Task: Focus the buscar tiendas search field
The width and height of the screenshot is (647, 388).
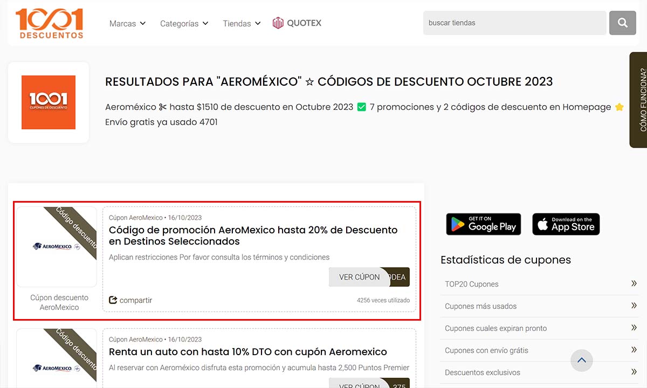Action: [514, 23]
